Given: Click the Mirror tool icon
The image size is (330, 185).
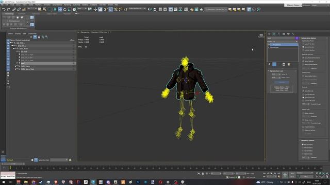Looking at the screenshot, I should (x=150, y=9).
